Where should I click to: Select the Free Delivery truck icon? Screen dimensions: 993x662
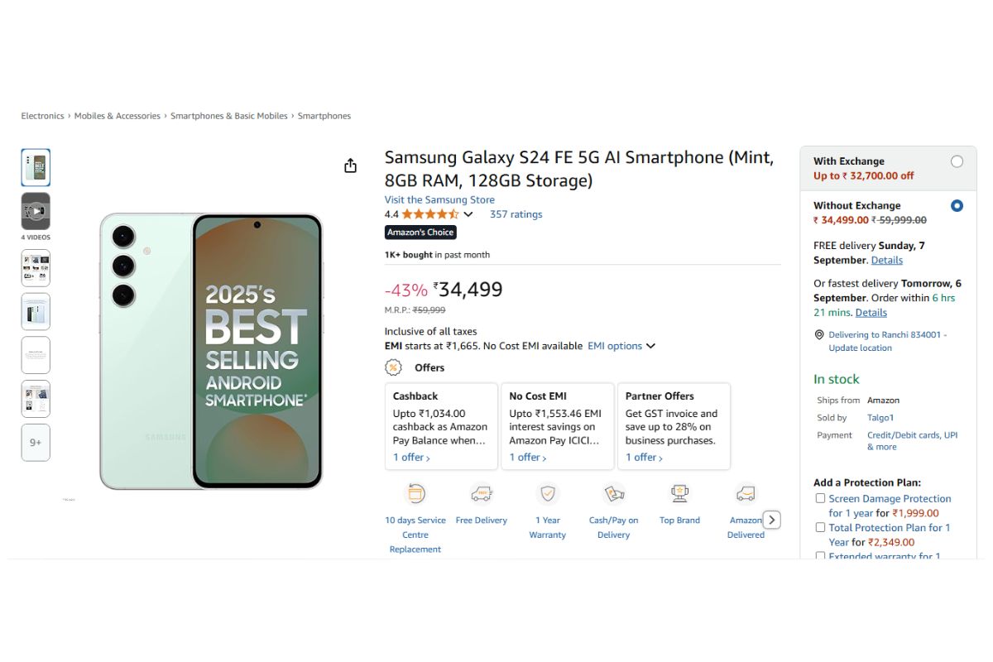(482, 492)
